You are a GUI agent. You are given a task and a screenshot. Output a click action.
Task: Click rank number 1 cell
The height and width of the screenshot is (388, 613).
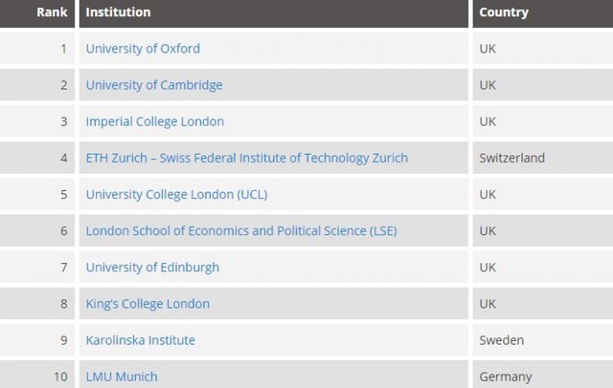coord(37,49)
